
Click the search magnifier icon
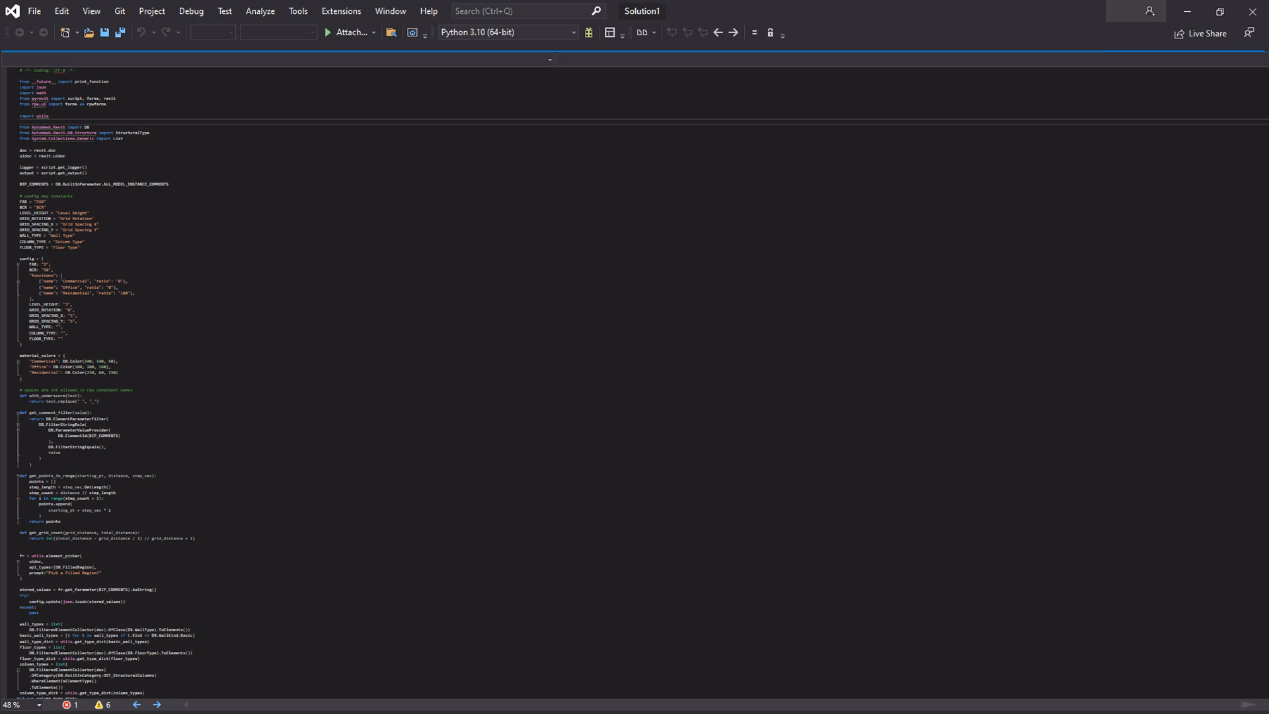tap(596, 11)
